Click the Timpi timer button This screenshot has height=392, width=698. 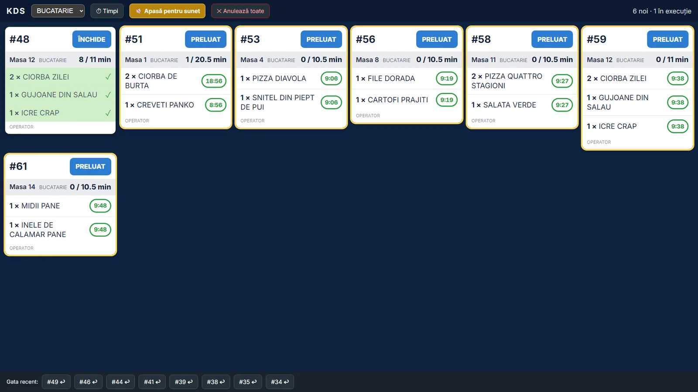[107, 11]
